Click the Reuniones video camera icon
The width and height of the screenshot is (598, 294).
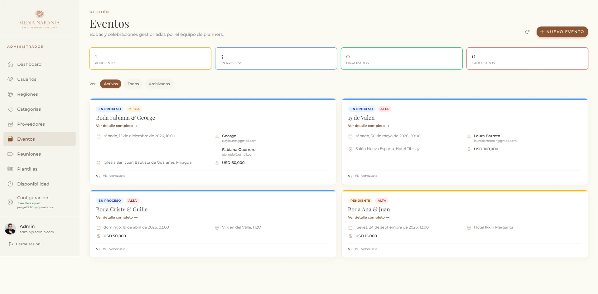[10, 154]
